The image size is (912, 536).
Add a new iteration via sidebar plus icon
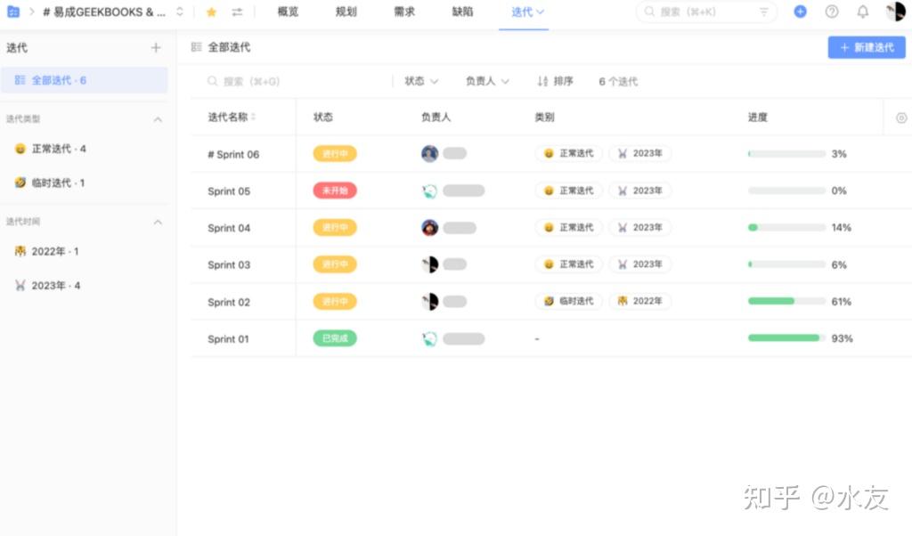(156, 47)
